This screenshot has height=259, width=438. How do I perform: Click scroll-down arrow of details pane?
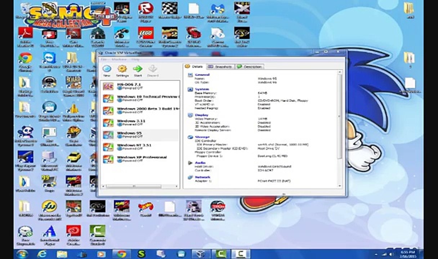click(340, 186)
